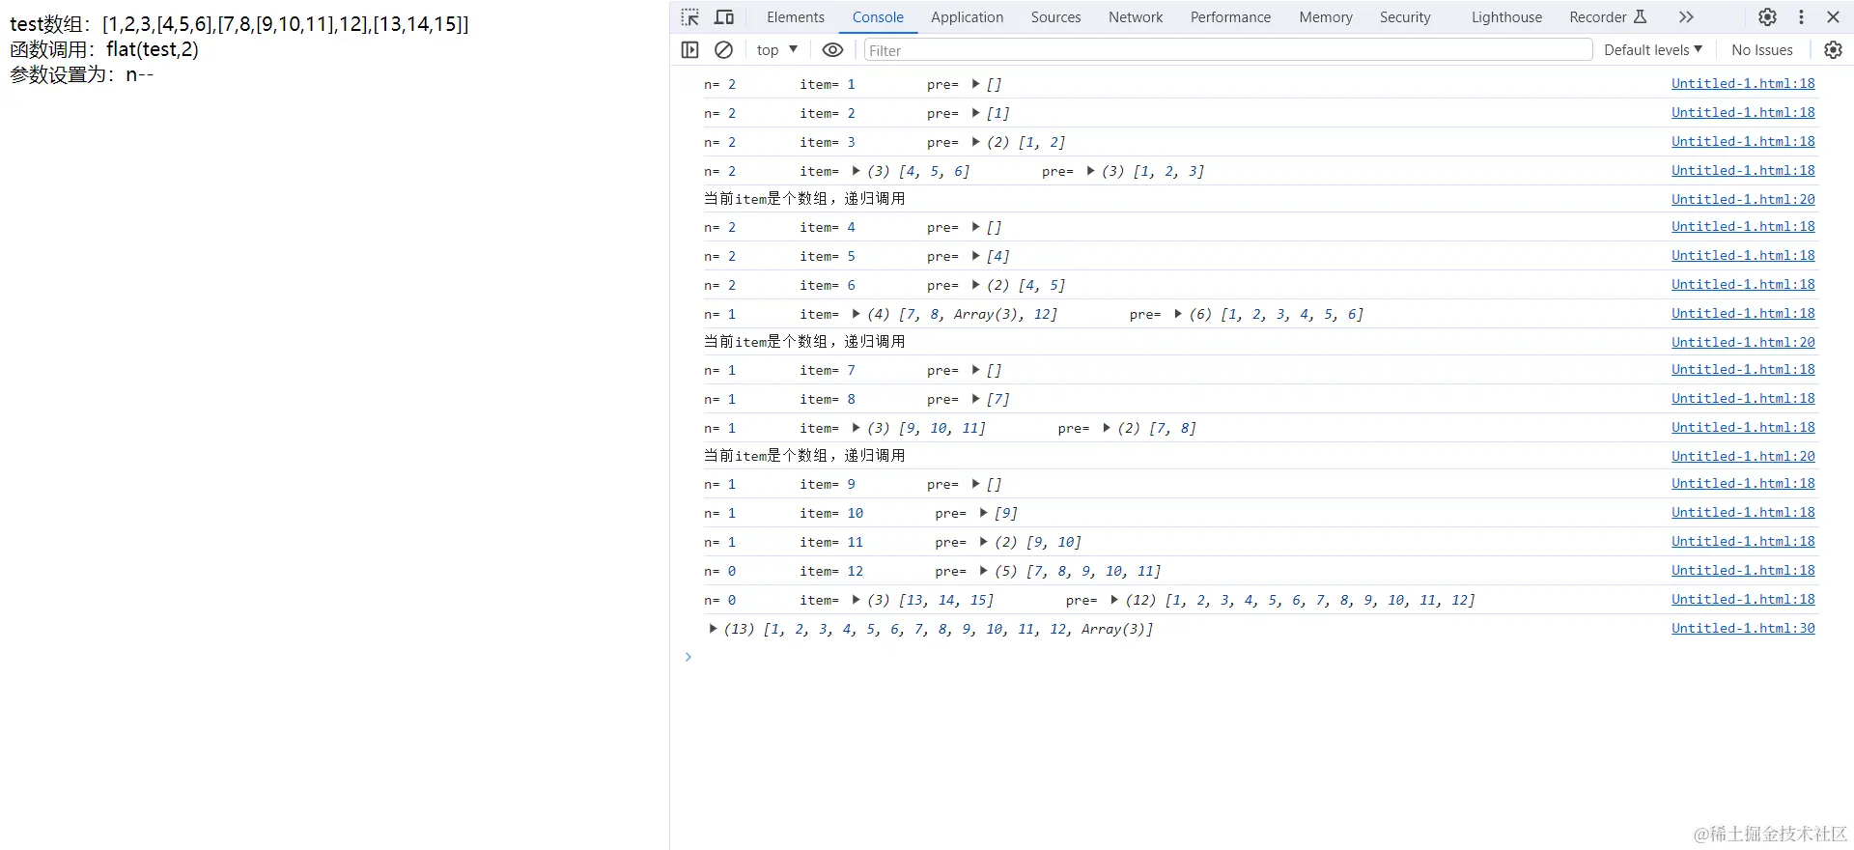Screen dimensions: 1854x850
Task: Focus the console Filter input field
Action: tap(1227, 50)
